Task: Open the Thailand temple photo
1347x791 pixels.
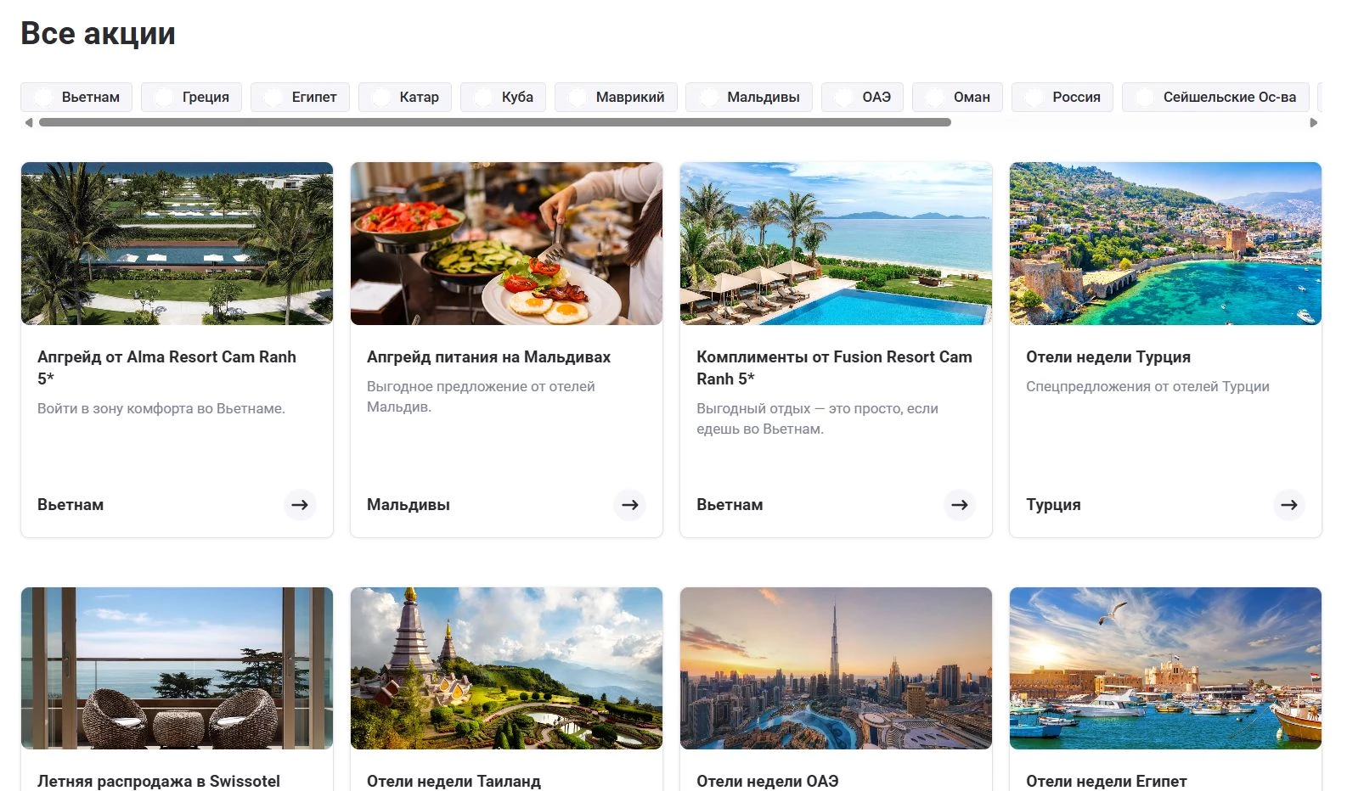Action: [506, 668]
